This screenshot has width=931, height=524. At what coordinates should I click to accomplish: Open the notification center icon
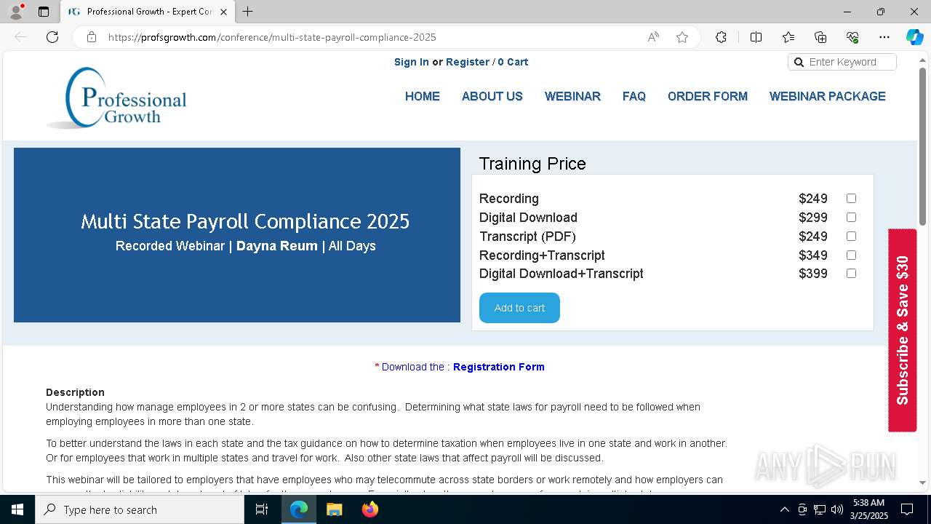[907, 509]
